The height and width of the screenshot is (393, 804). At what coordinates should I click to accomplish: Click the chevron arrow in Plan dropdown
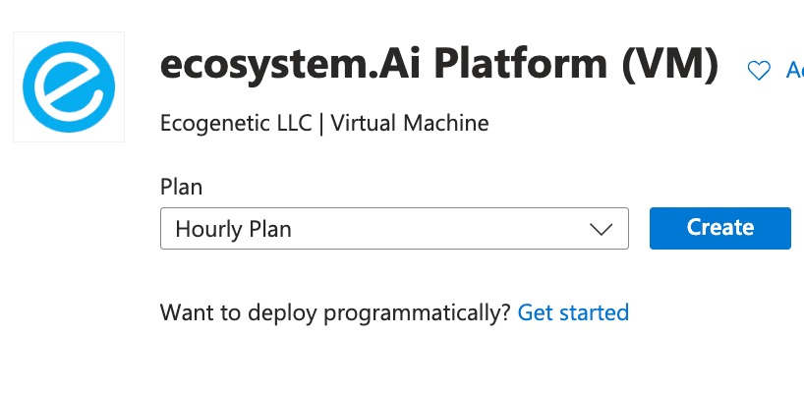click(601, 229)
